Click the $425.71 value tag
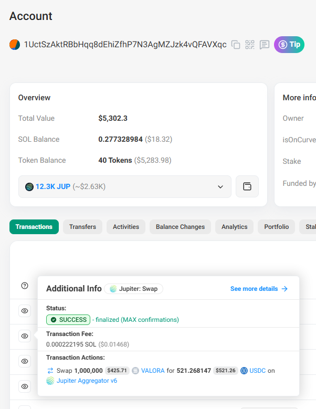The width and height of the screenshot is (316, 409). [x=117, y=371]
